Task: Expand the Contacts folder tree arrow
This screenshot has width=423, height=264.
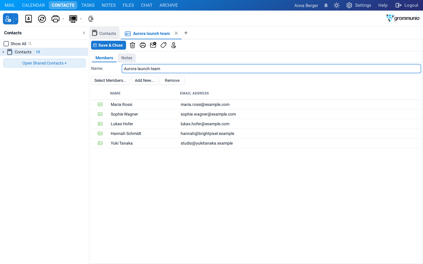Action: click(x=3, y=52)
